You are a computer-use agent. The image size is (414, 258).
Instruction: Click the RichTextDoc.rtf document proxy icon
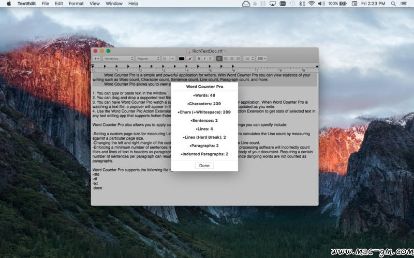(x=188, y=51)
